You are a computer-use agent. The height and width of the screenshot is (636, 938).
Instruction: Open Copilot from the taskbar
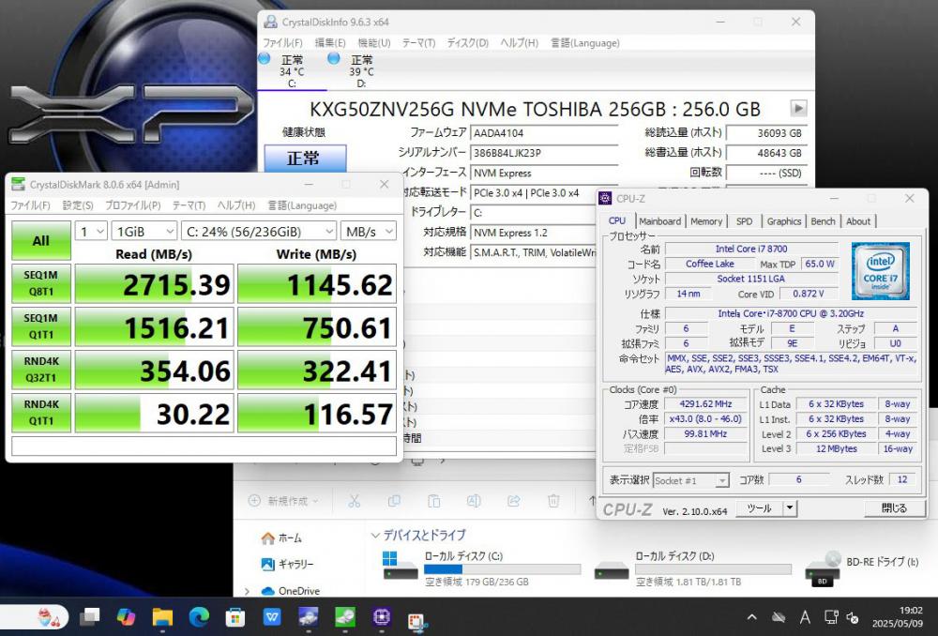click(x=127, y=616)
